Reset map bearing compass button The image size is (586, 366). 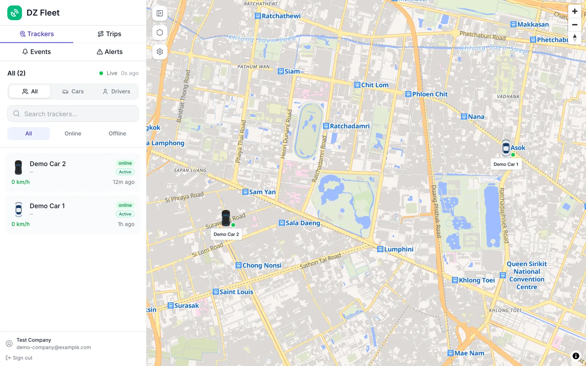(x=575, y=38)
